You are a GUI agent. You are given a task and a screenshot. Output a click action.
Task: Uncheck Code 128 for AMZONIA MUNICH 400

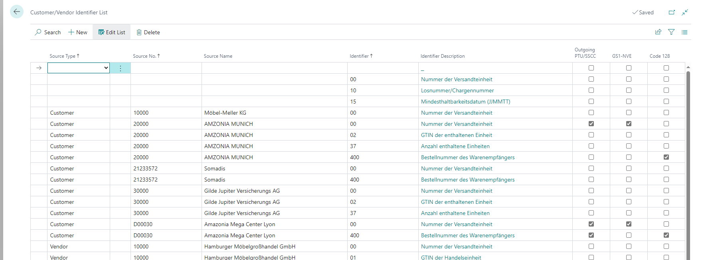pos(666,157)
